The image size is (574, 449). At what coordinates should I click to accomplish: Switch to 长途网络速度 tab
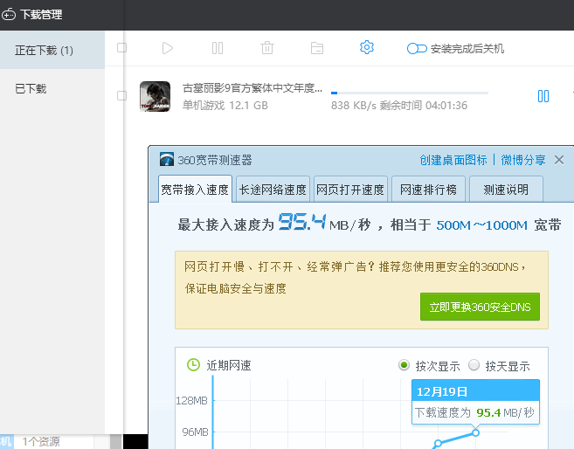point(273,190)
